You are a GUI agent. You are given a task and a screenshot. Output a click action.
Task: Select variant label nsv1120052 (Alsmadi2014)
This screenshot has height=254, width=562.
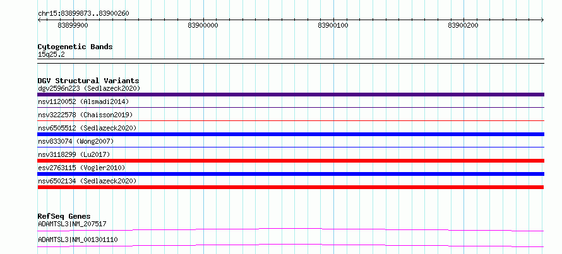[x=83, y=101]
